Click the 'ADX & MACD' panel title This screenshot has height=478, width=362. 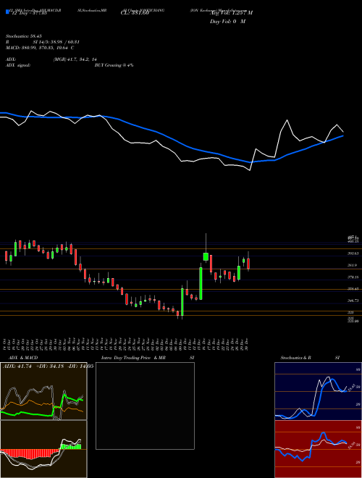23,358
